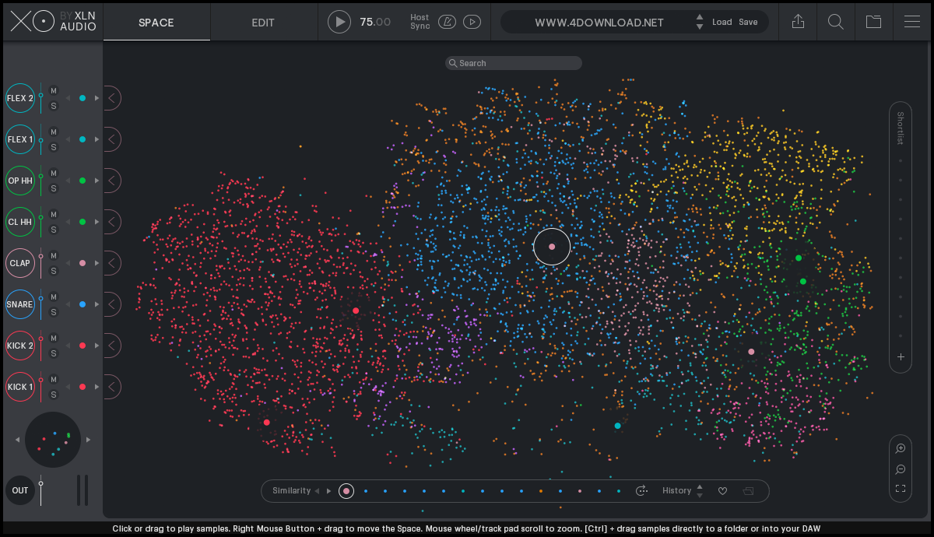Click the Similarity next arrow

coord(329,491)
